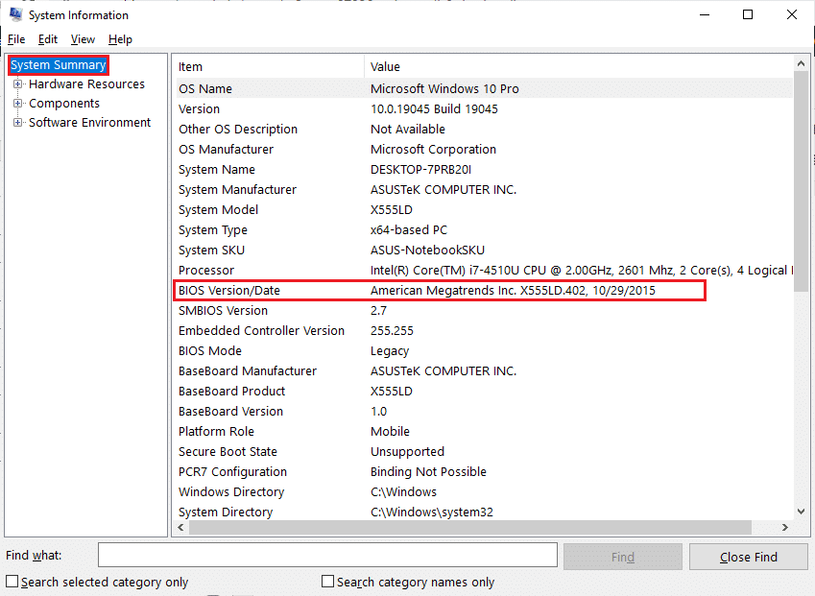This screenshot has height=596, width=815.
Task: Click the Item column header
Action: pyautogui.click(x=269, y=66)
